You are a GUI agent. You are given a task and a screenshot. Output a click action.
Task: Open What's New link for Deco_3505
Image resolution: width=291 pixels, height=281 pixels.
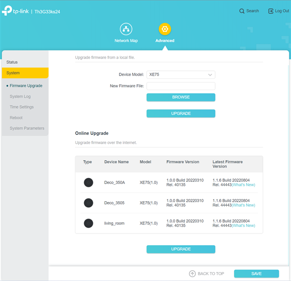pos(243,205)
